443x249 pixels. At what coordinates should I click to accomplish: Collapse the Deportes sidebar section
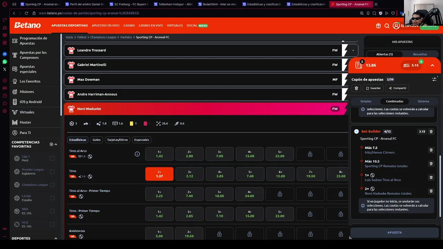(x=56, y=238)
